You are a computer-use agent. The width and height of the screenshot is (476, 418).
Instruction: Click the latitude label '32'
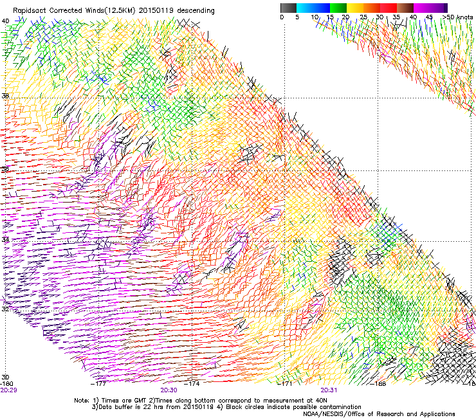click(5, 309)
